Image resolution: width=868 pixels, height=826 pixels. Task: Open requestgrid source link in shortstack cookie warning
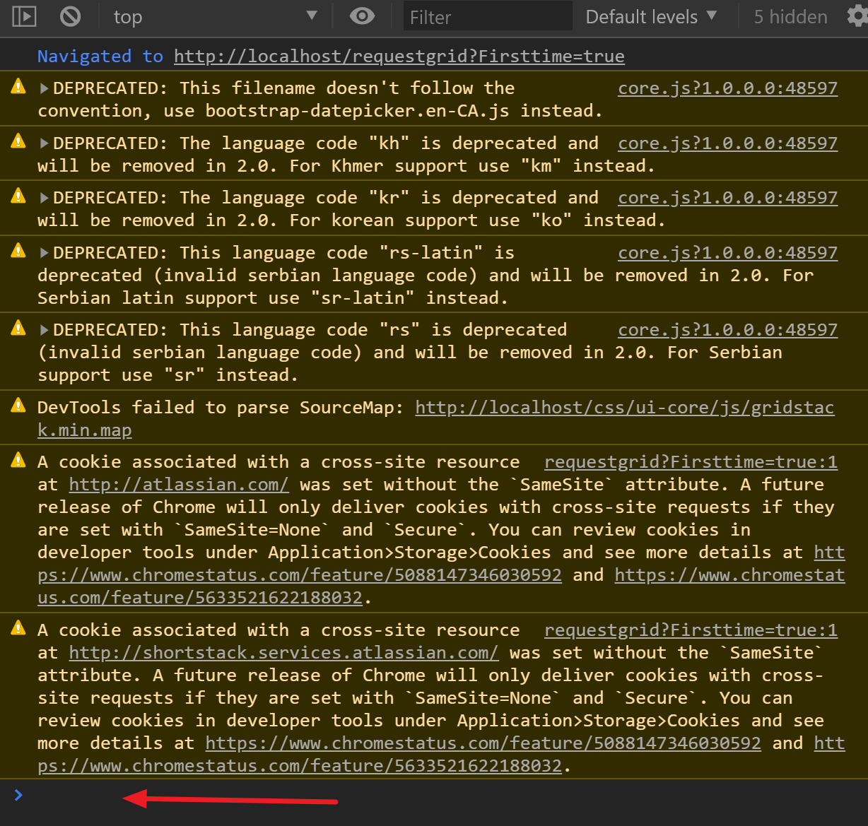coord(691,630)
